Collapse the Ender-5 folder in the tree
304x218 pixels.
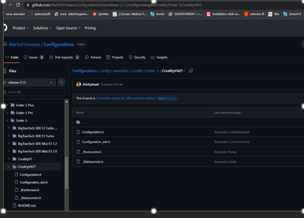point(7,120)
